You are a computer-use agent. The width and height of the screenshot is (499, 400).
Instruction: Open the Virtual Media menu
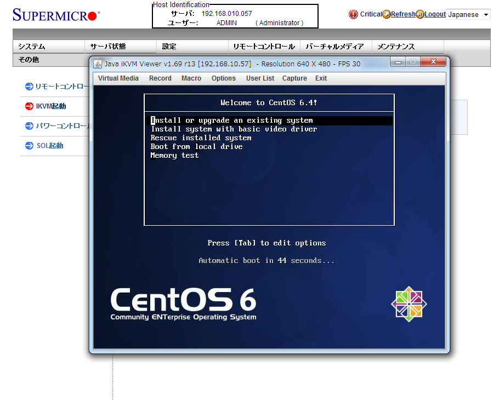(118, 78)
